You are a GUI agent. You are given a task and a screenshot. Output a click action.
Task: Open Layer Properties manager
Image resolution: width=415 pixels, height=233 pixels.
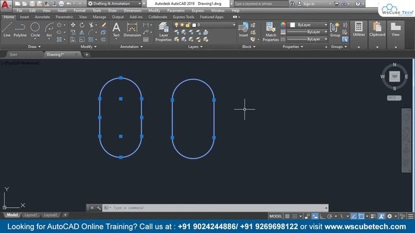click(x=163, y=32)
